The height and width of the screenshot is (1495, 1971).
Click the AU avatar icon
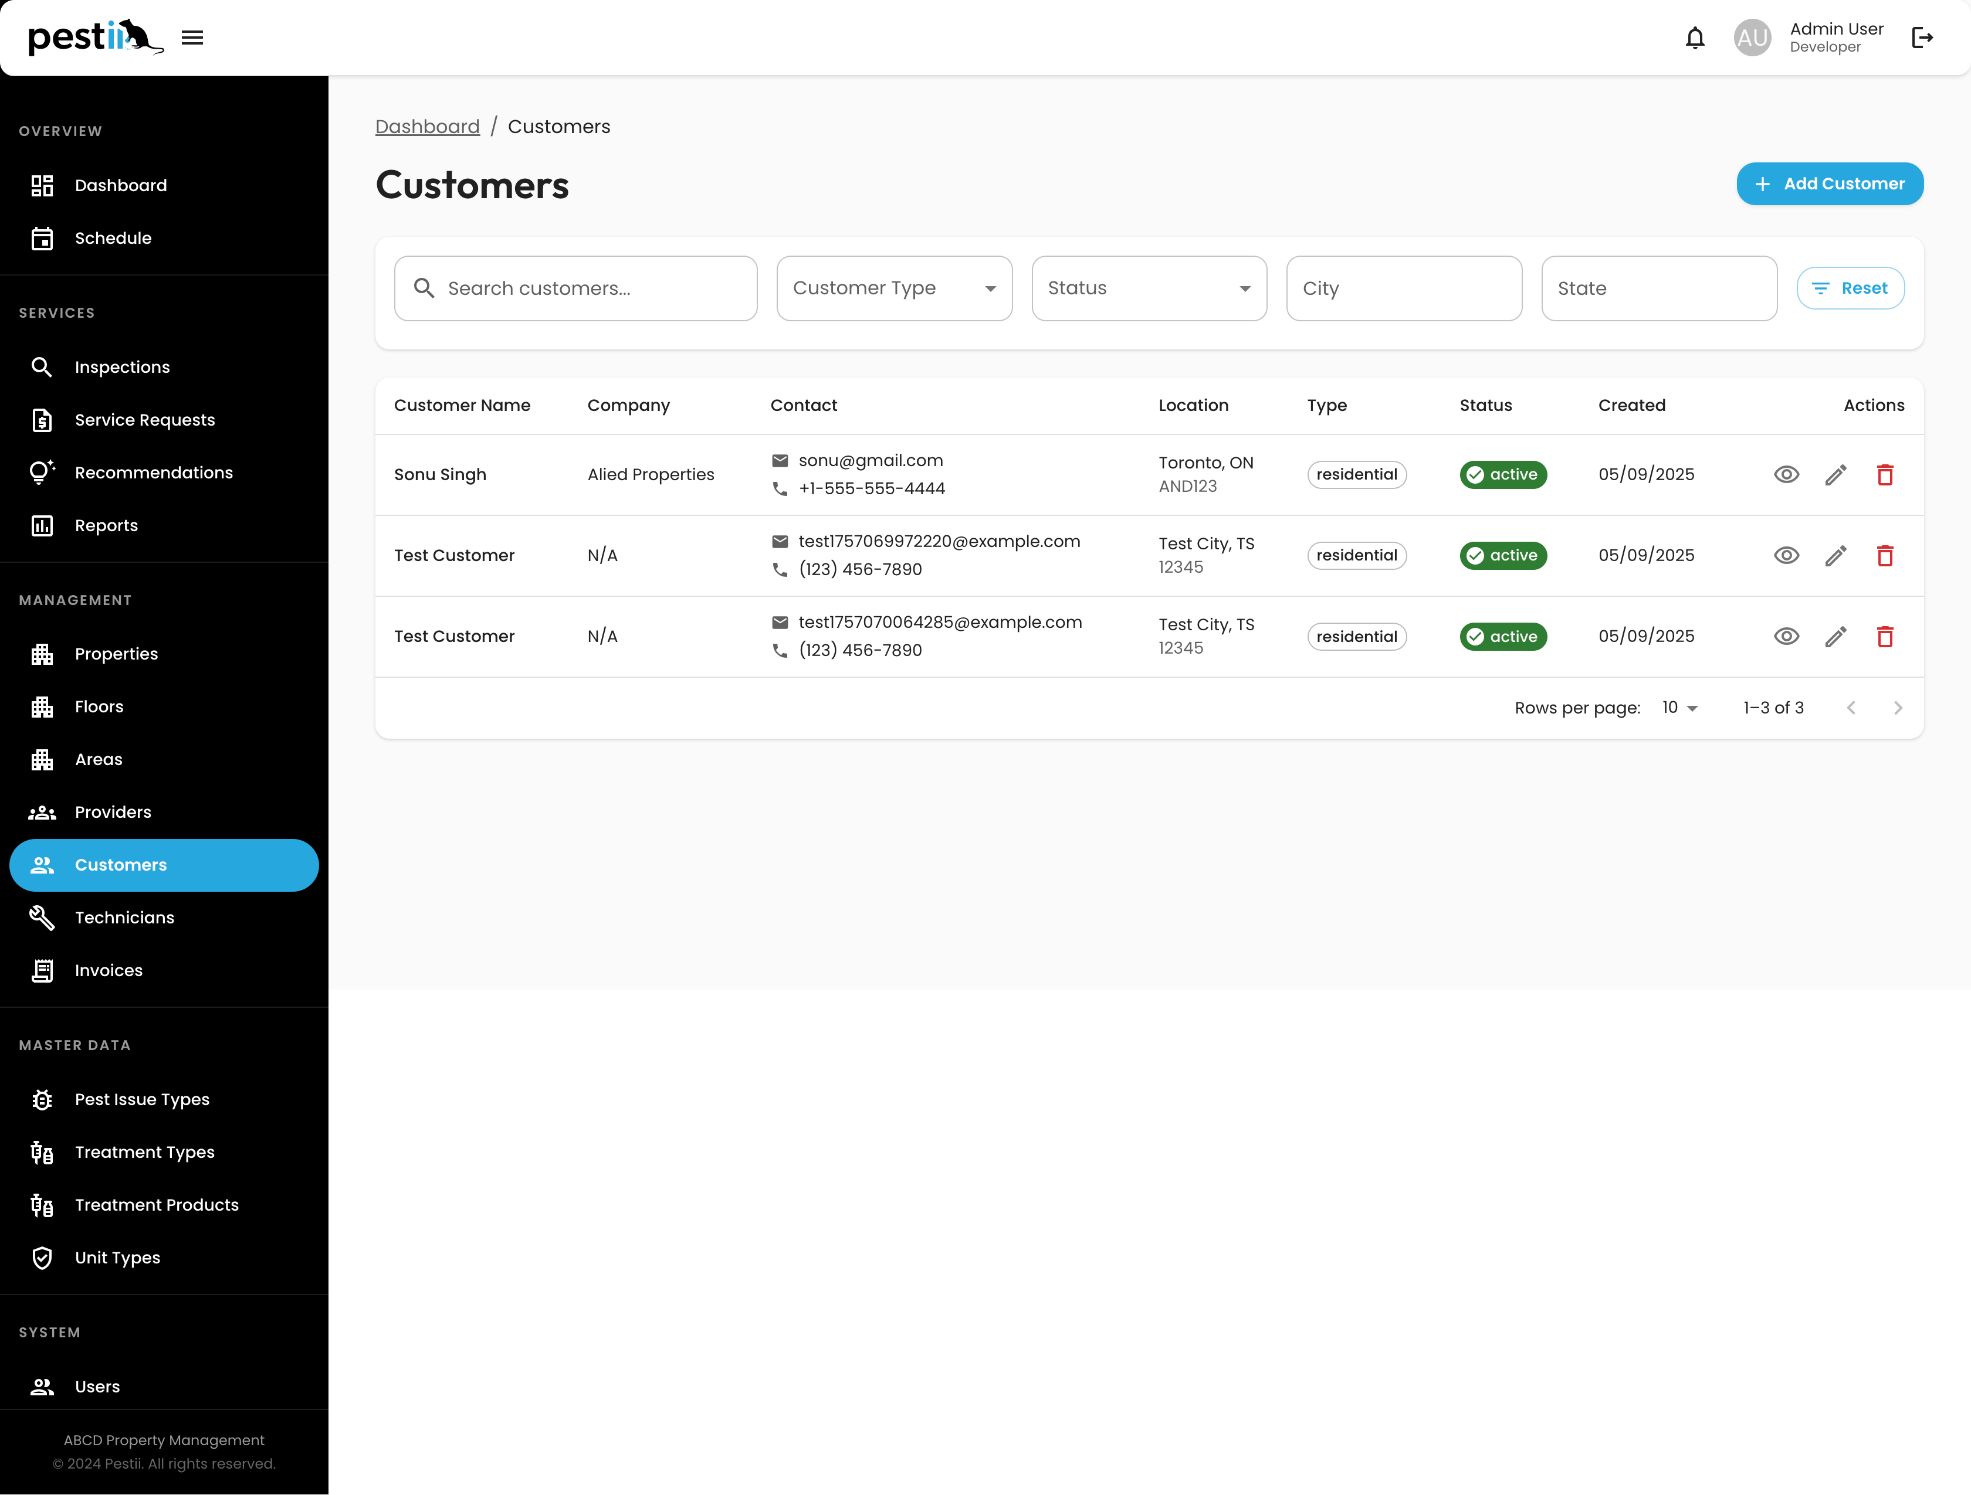(1752, 38)
